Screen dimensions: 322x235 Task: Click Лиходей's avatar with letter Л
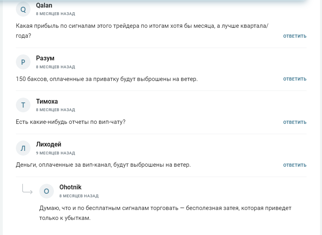pos(23,148)
